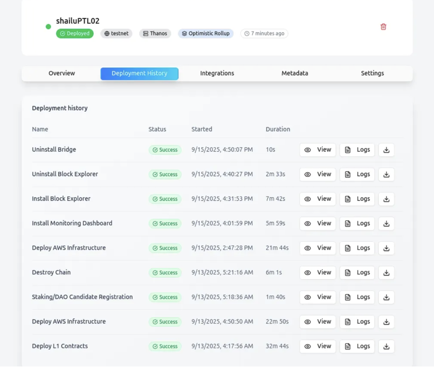The width and height of the screenshot is (434, 370).
Task: Download the Destroy Chain deployment record
Action: tap(386, 273)
